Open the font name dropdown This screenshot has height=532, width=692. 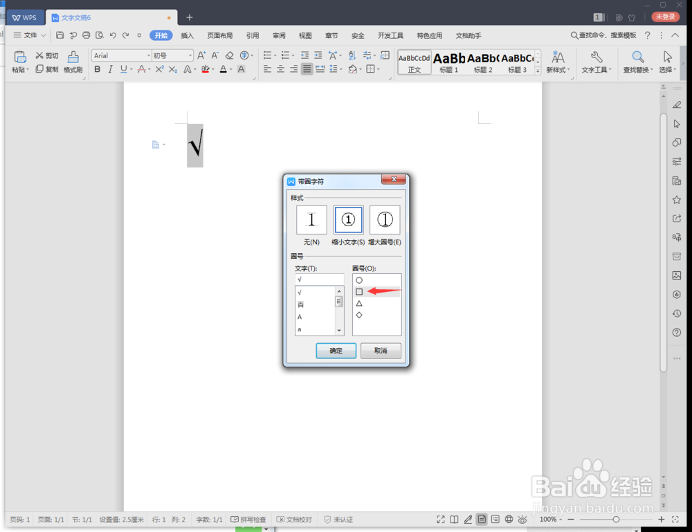click(x=148, y=55)
